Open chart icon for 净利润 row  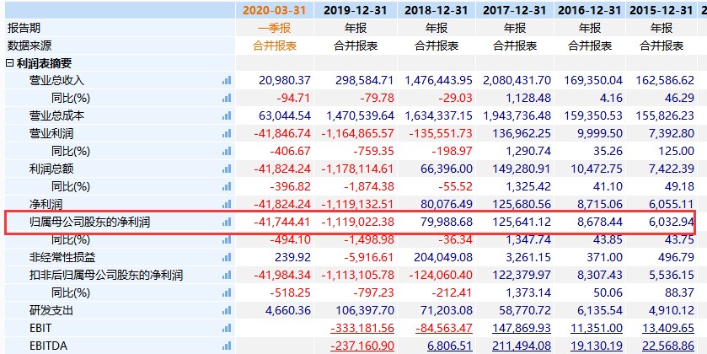pyautogui.click(x=227, y=204)
